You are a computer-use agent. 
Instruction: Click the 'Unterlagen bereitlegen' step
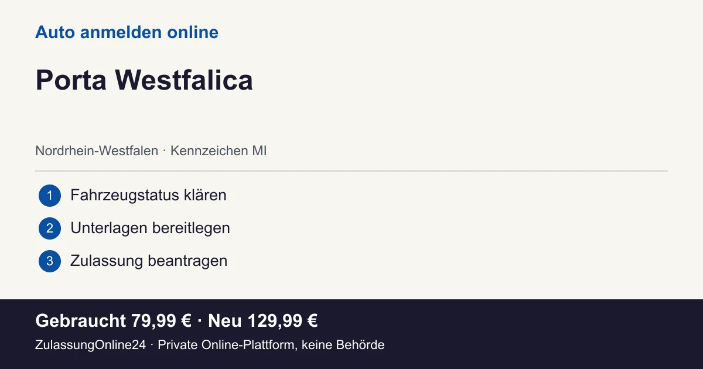coord(150,228)
